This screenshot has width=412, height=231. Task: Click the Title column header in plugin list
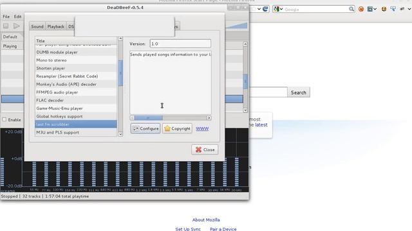(x=76, y=41)
